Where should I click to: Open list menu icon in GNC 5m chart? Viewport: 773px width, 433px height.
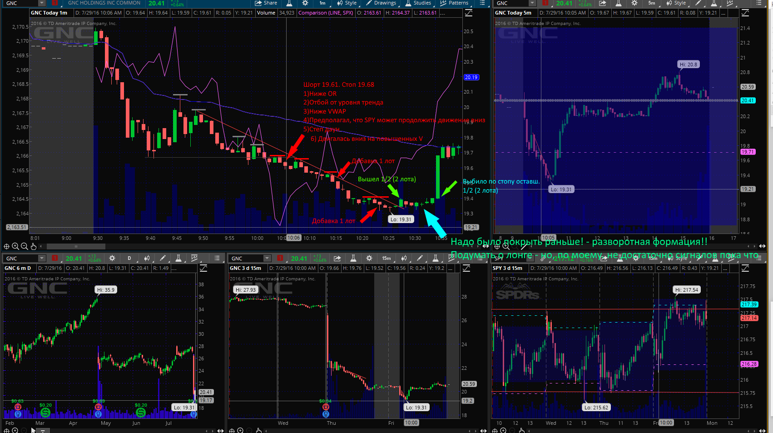point(759,3)
